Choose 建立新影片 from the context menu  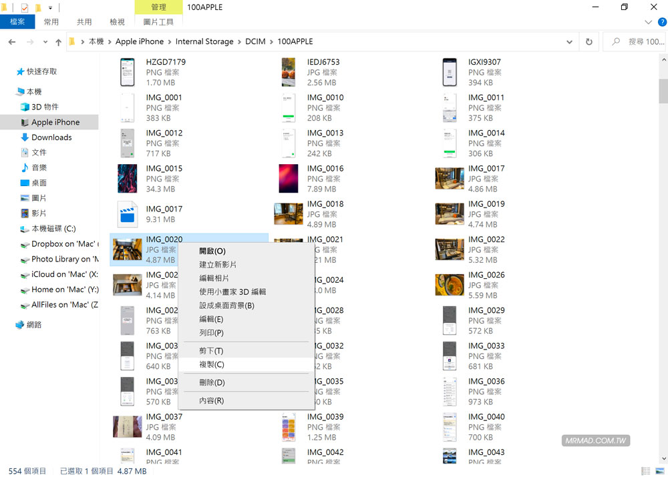245,265
